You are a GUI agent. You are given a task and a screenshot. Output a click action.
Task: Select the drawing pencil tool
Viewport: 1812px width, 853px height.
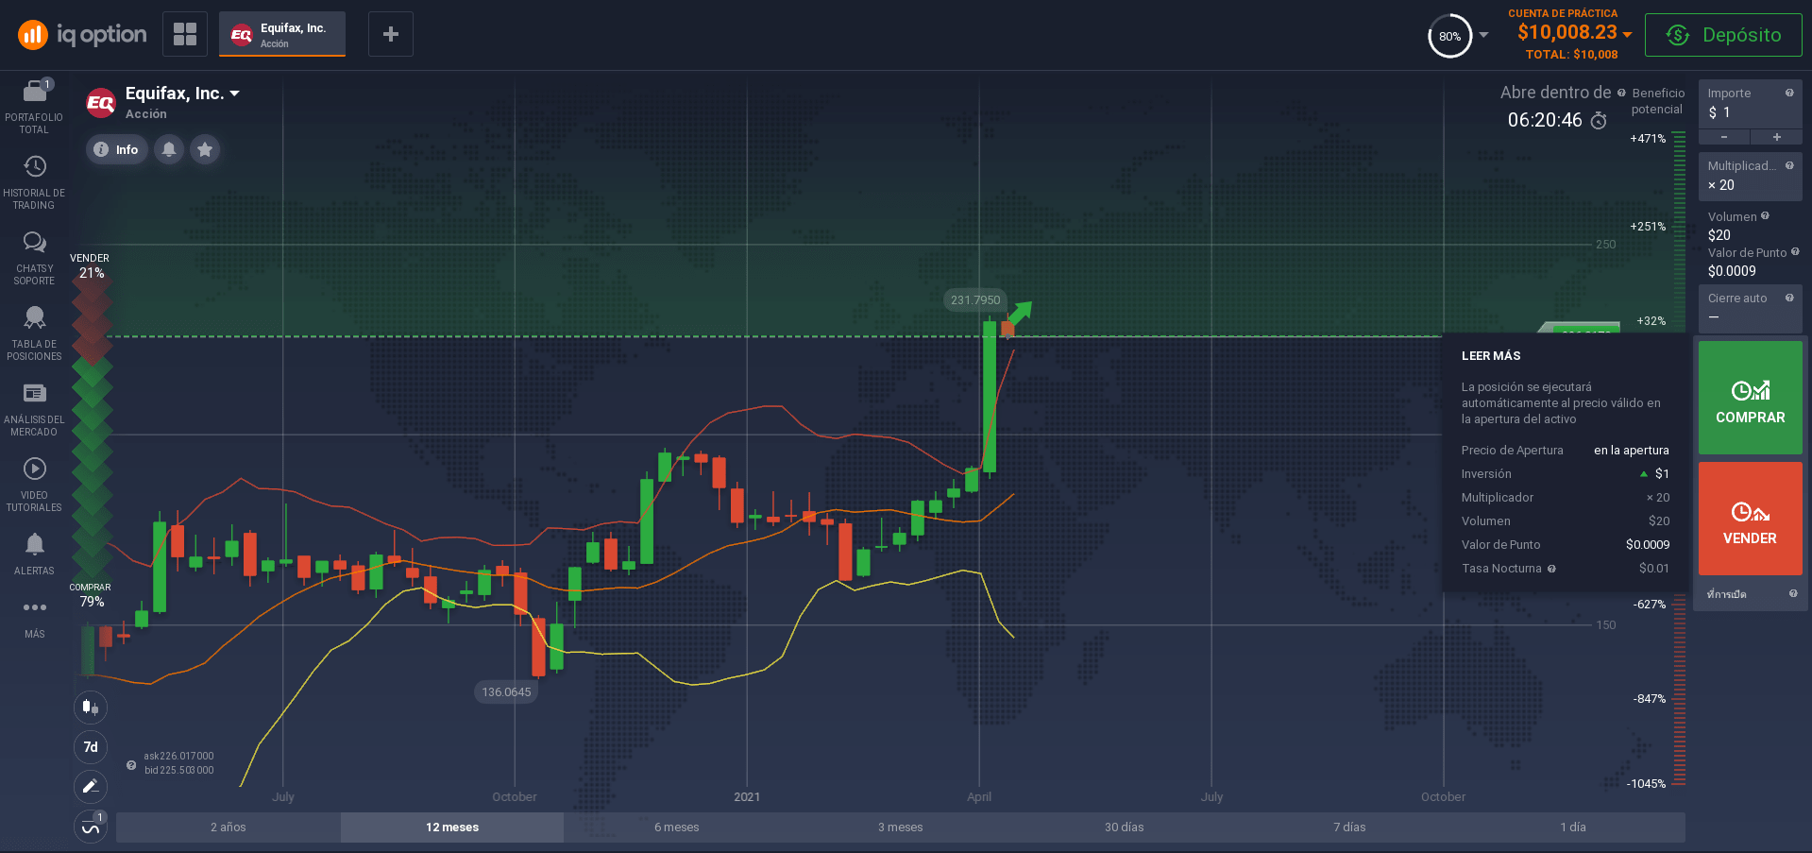91,786
